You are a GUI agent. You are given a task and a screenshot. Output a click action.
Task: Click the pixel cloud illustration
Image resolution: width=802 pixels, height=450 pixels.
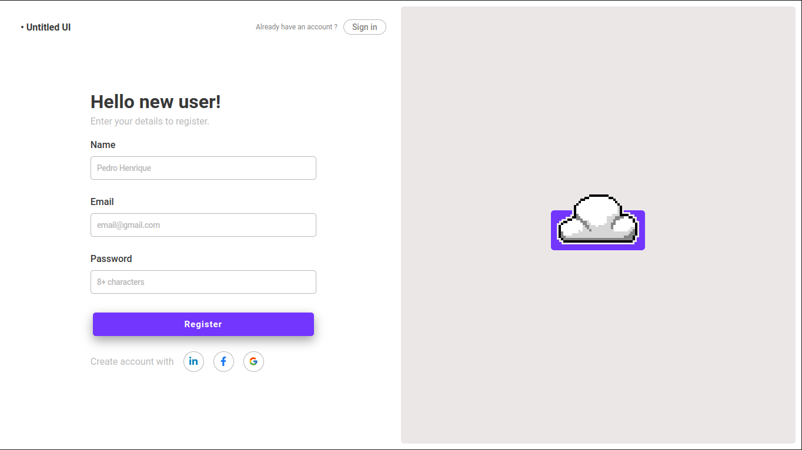[x=597, y=223]
